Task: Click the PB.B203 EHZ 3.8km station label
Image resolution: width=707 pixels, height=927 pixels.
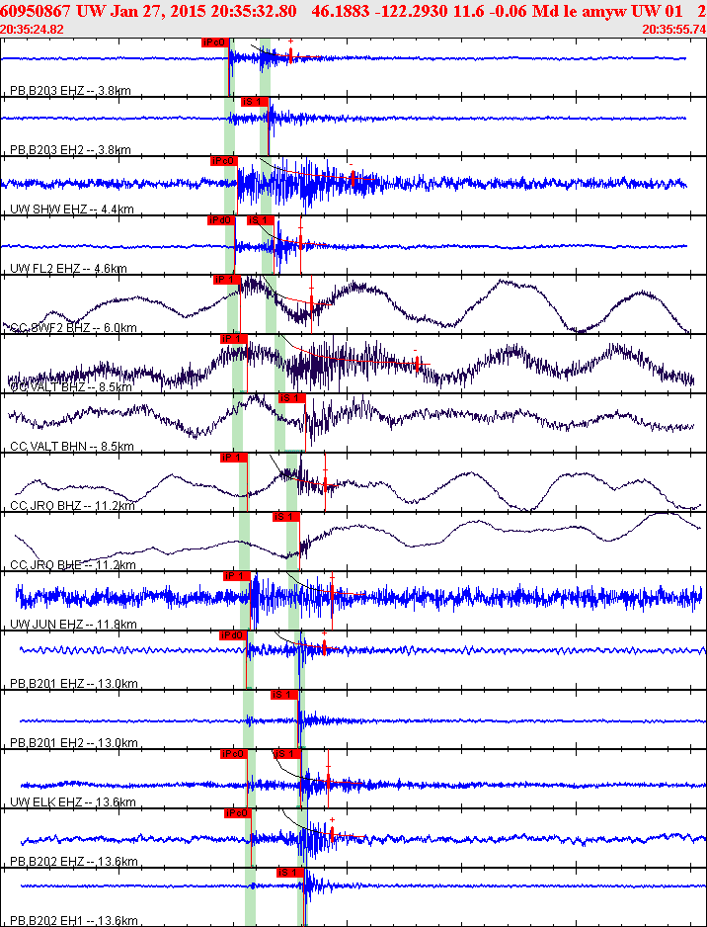Action: 70,91
